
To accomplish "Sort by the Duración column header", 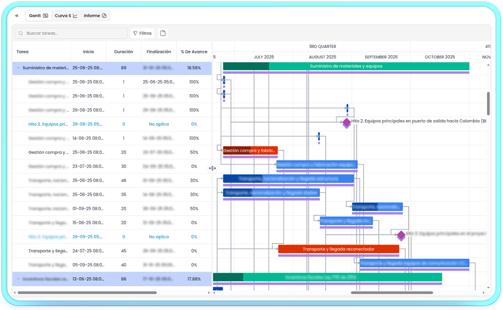I will pyautogui.click(x=123, y=52).
